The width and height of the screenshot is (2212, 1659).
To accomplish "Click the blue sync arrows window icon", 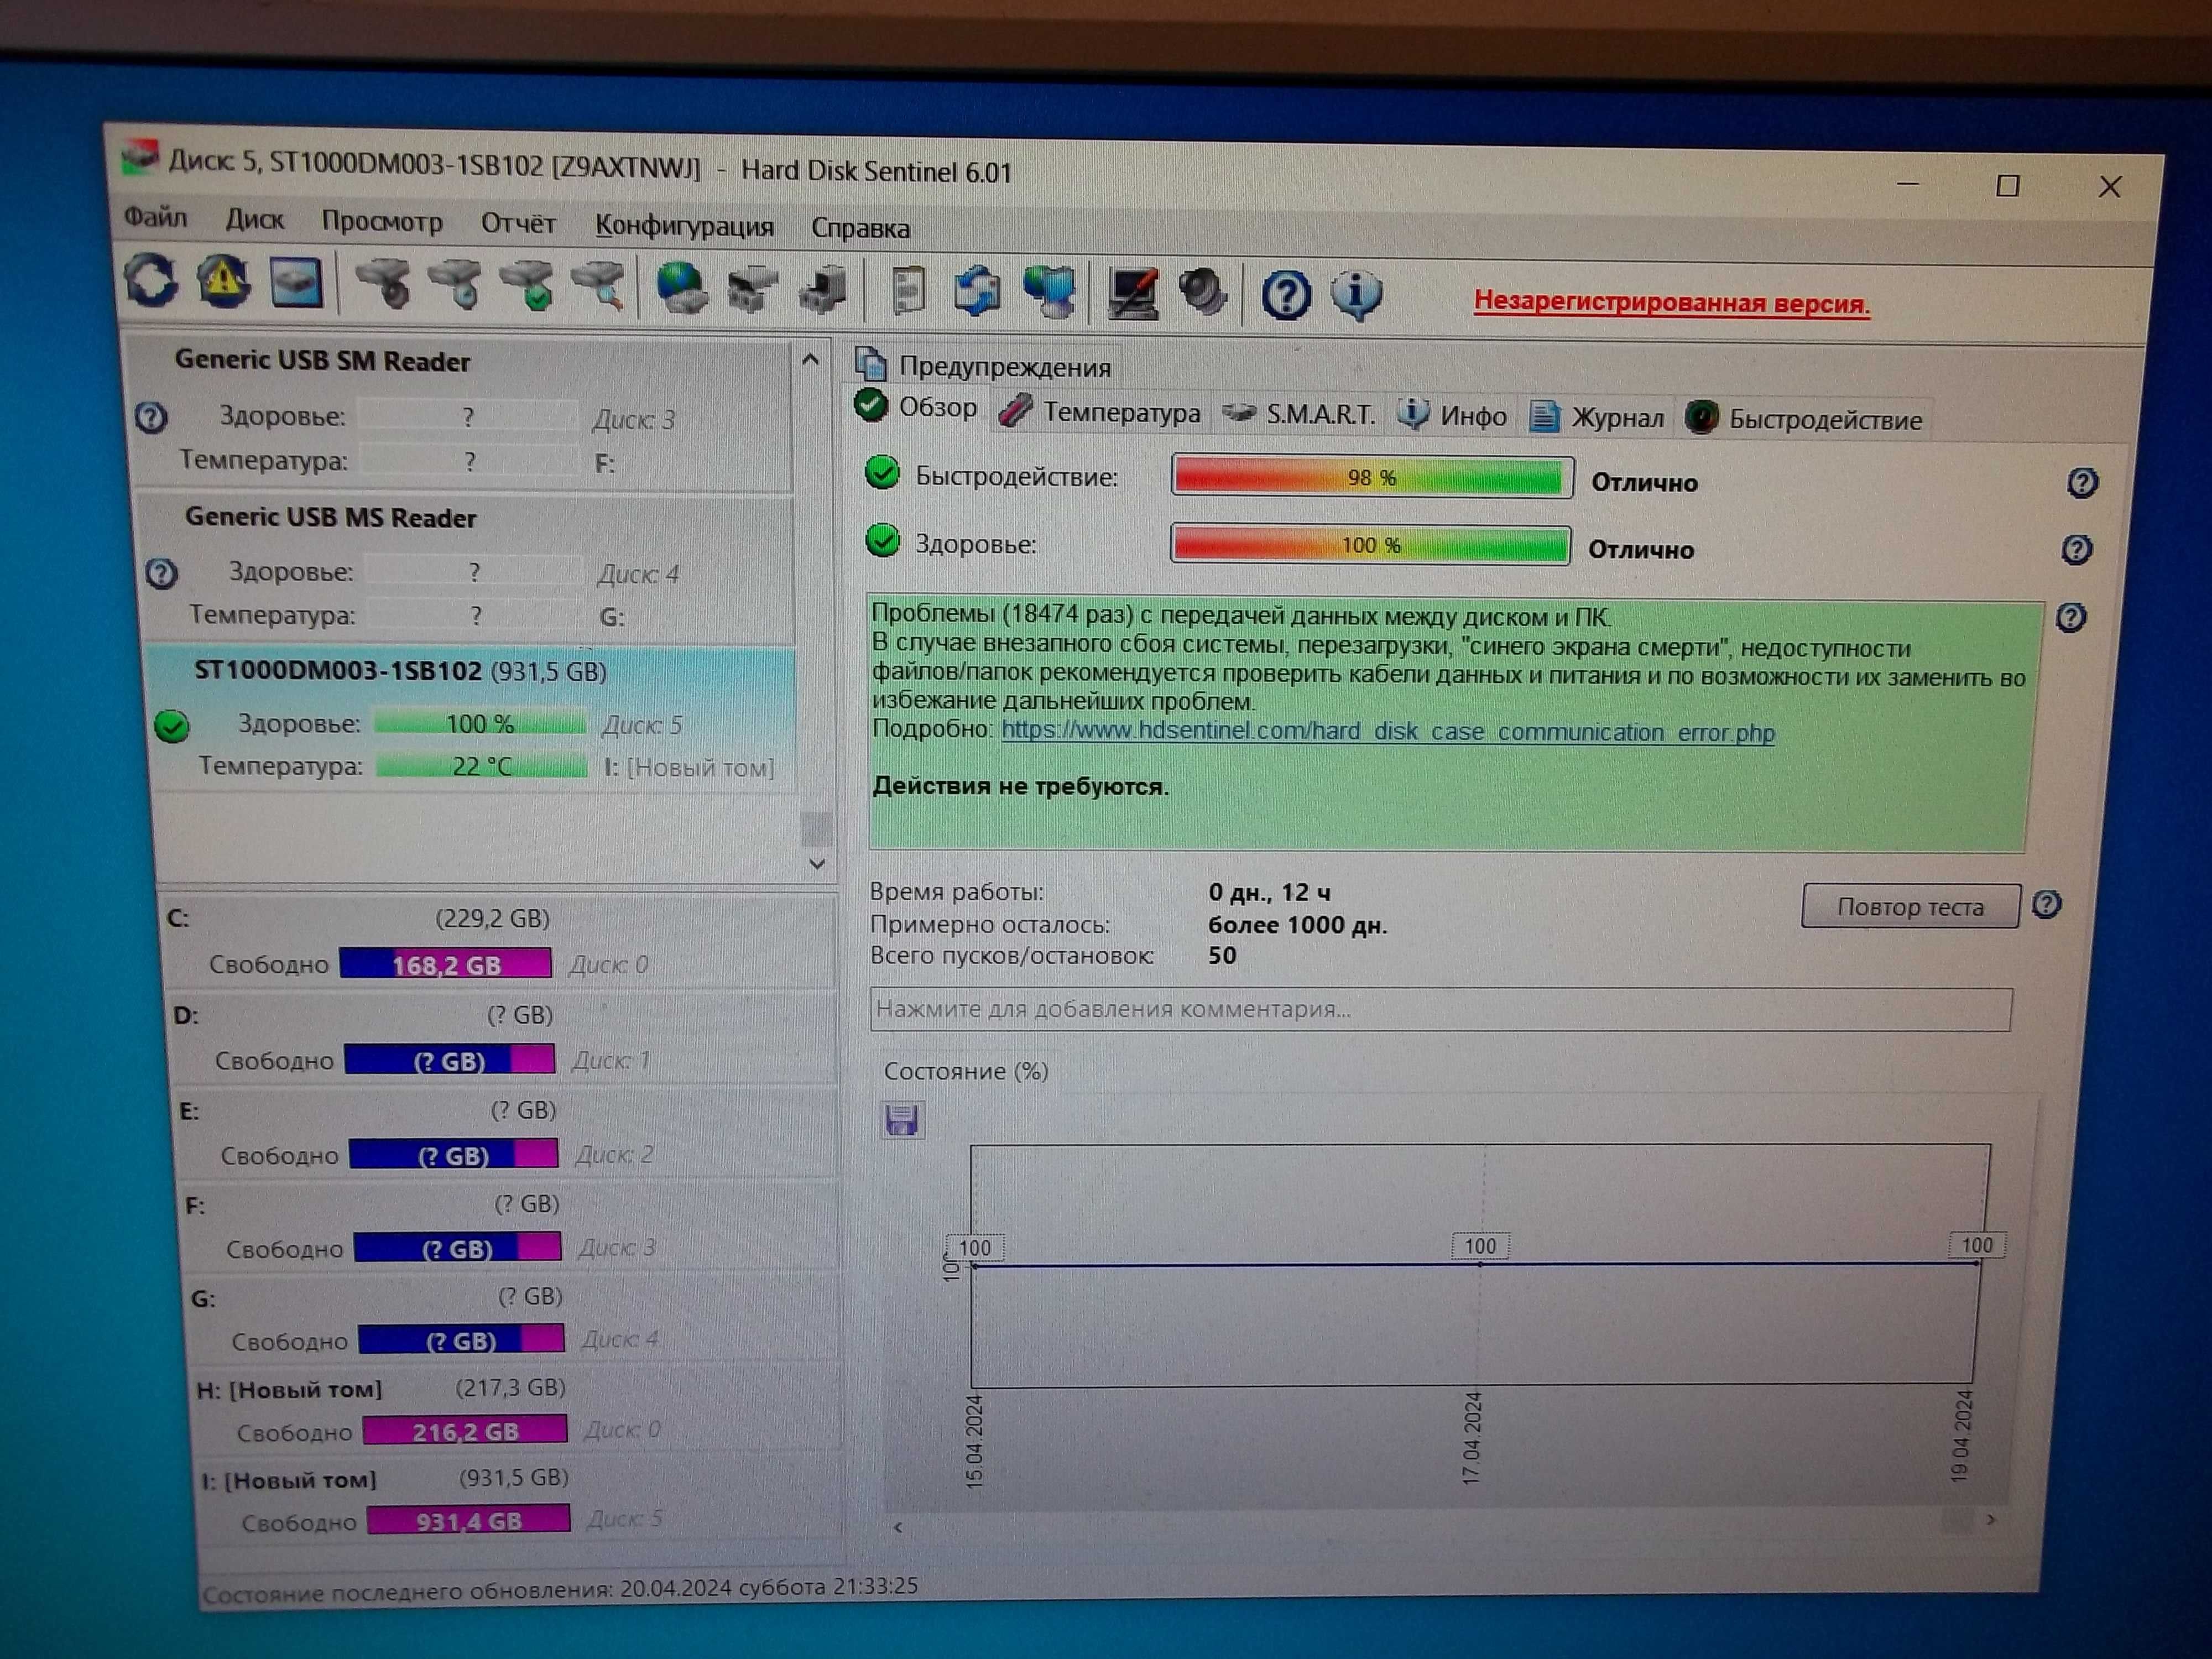I will (x=977, y=292).
